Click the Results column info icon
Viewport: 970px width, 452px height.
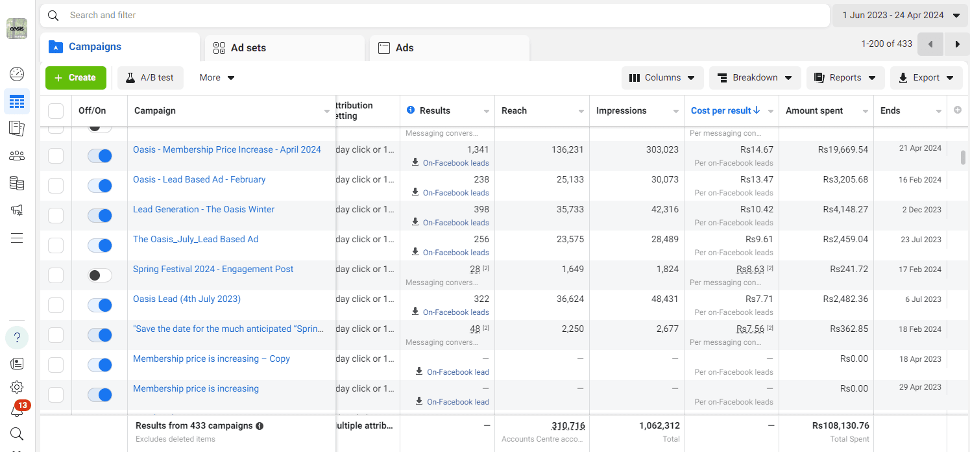click(410, 110)
